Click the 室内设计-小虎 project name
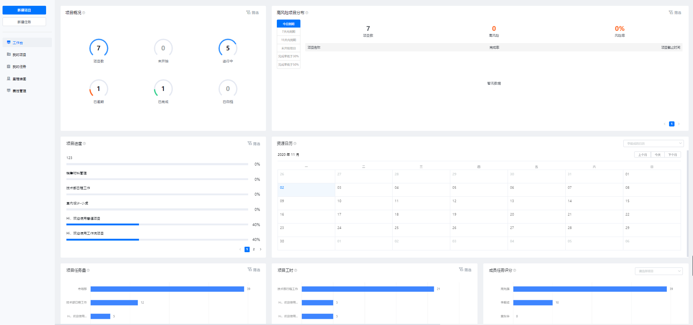The width and height of the screenshot is (693, 325). click(x=77, y=203)
